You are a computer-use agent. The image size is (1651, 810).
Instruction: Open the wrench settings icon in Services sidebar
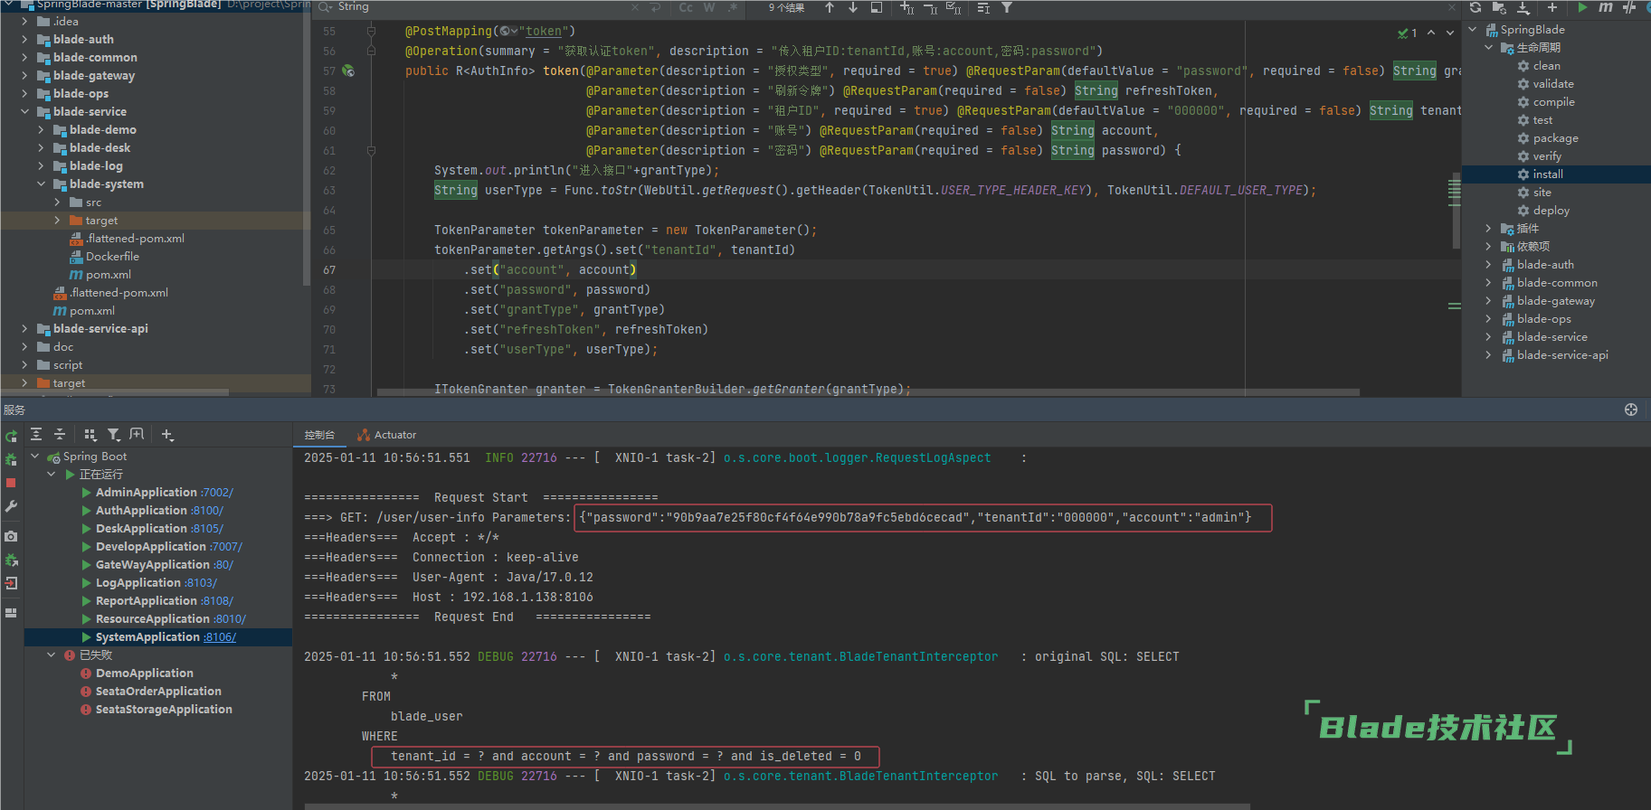[x=11, y=506]
